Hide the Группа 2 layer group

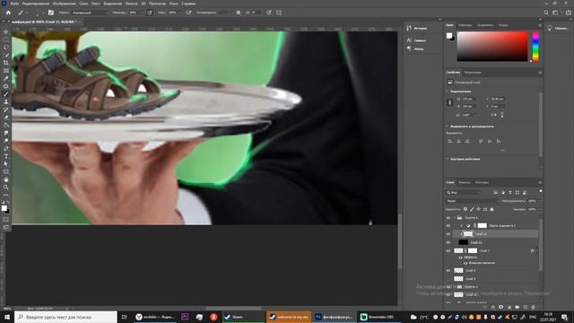448,217
